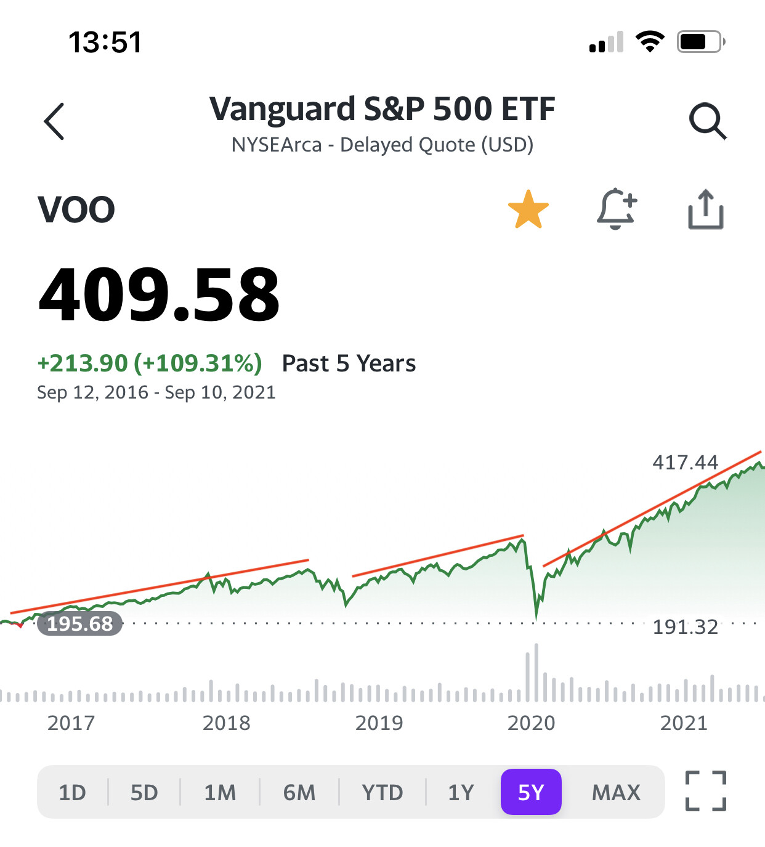This screenshot has width=765, height=847.
Task: Tap the 2020 volume spike bar
Action: click(536, 673)
